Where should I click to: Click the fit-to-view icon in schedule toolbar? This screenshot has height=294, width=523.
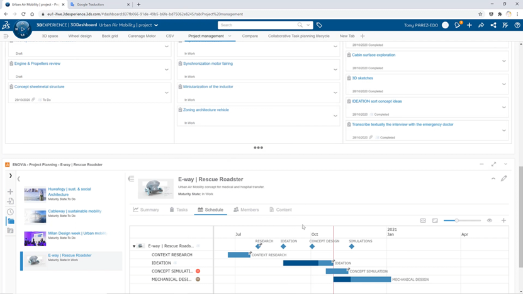423,220
